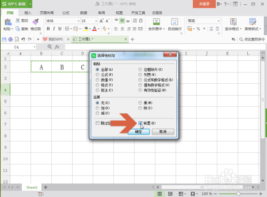The width and height of the screenshot is (267, 197).
Task: Apply the red font color
Action: pos(95,29)
